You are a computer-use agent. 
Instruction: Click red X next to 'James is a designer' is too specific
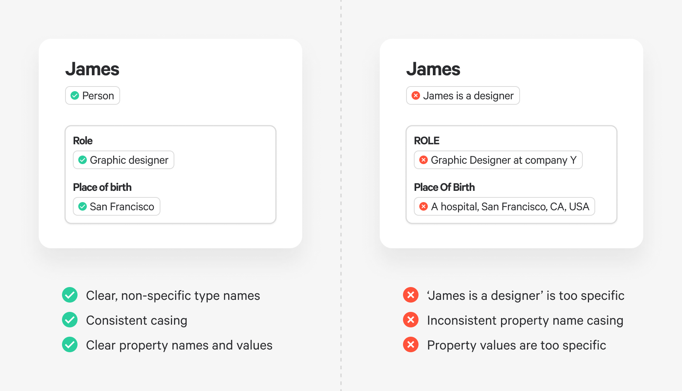click(x=411, y=295)
